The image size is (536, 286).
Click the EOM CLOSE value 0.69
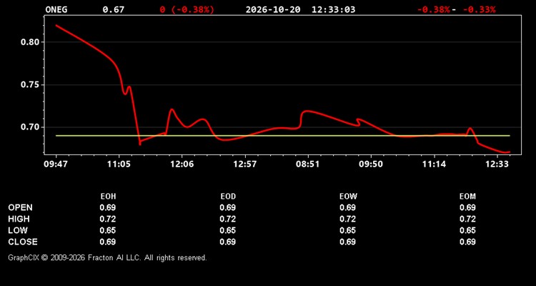[467, 242]
